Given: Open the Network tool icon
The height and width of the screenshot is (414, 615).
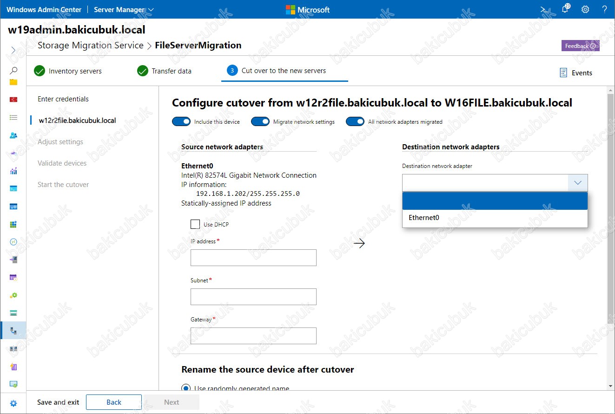Looking at the screenshot, I should point(13,153).
